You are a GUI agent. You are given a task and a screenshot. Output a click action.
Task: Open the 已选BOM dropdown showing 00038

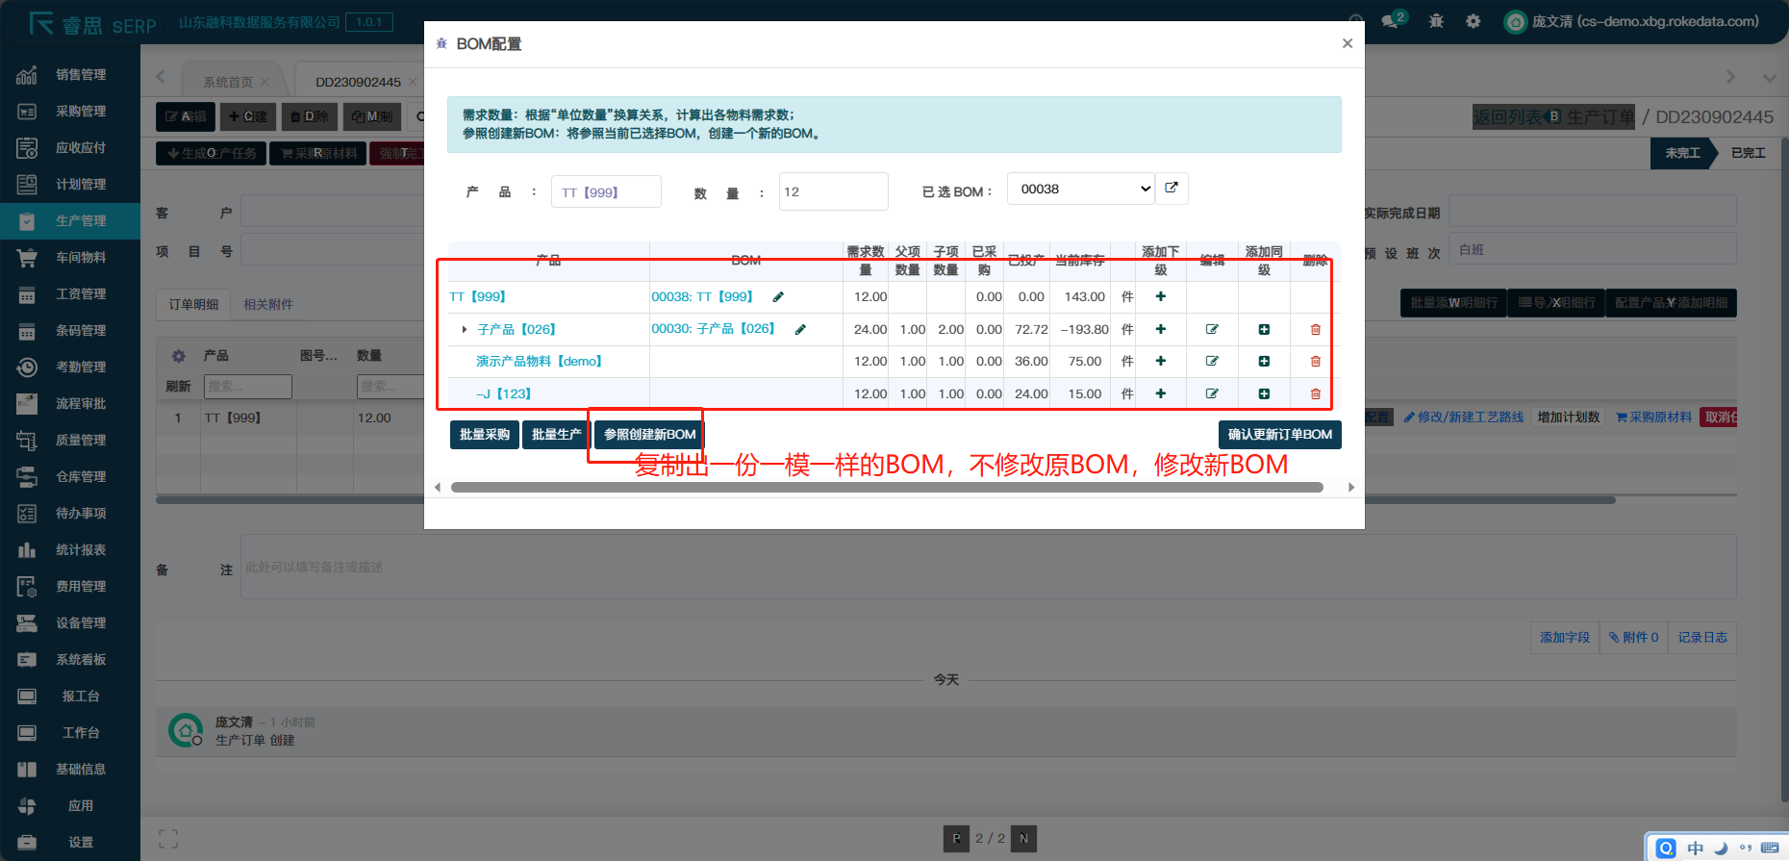(x=1080, y=190)
